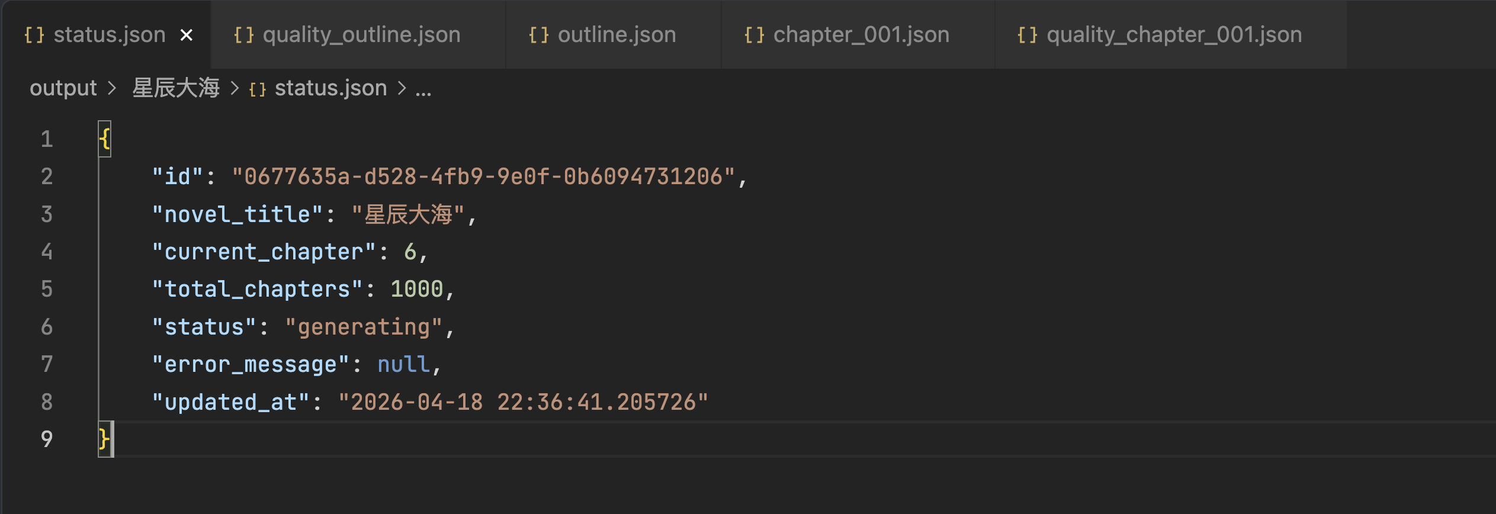Switch to the chapter_001.json tab
Image resolution: width=1496 pixels, height=514 pixels.
[x=861, y=36]
